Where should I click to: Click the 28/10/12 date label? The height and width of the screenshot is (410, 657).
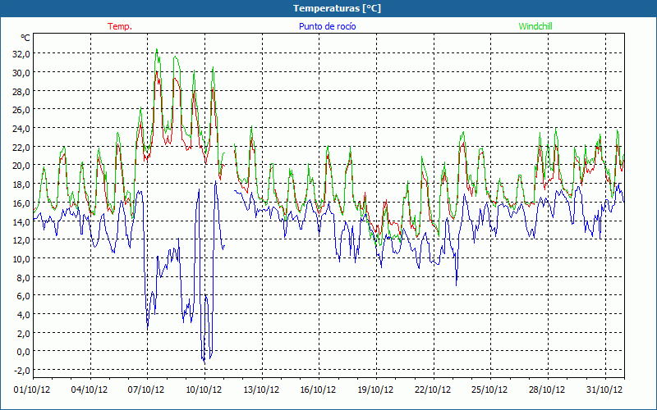tap(547, 390)
